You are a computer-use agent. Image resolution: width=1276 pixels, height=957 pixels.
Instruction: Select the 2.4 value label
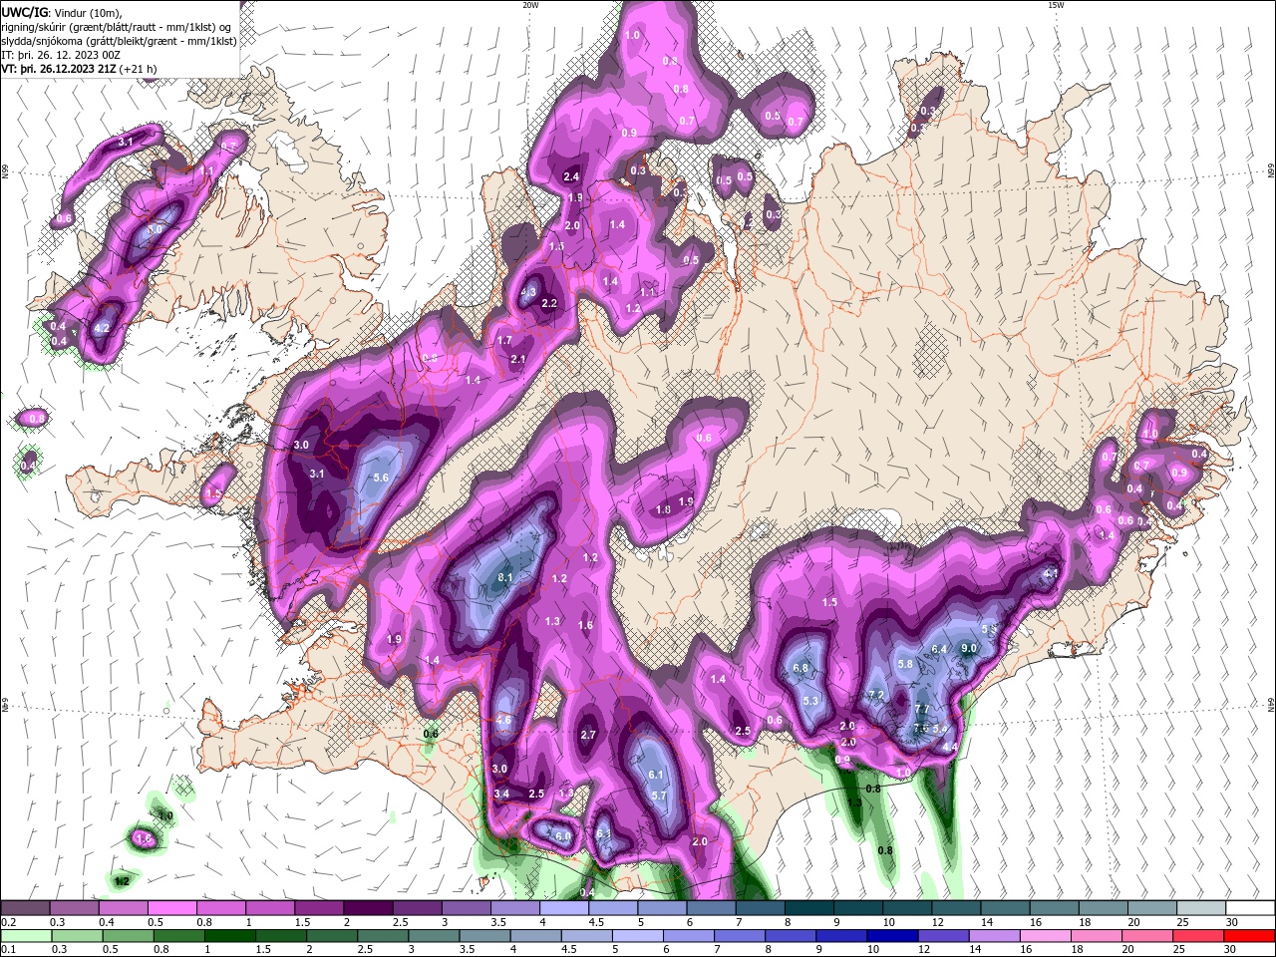(x=571, y=176)
